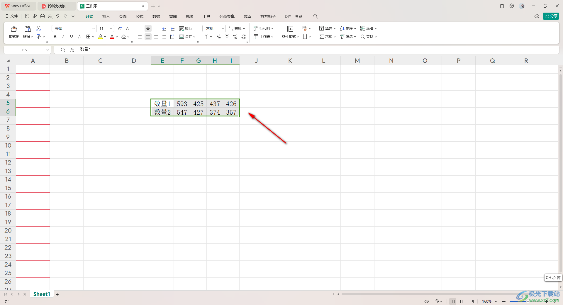Open the Formulas (公式) tab
Viewport: 563px width, 305px height.
coord(140,16)
